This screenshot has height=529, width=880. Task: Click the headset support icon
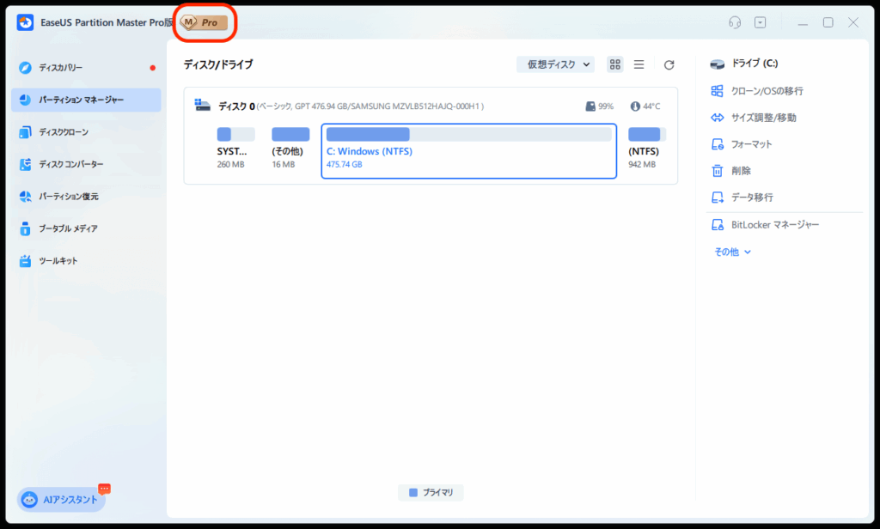click(x=734, y=22)
